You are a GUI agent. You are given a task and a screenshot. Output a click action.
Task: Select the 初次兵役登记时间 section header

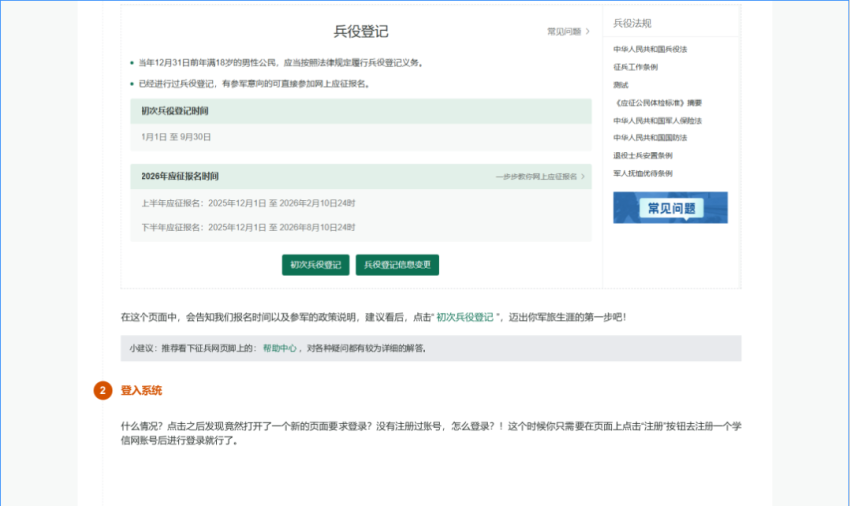pyautogui.click(x=175, y=111)
